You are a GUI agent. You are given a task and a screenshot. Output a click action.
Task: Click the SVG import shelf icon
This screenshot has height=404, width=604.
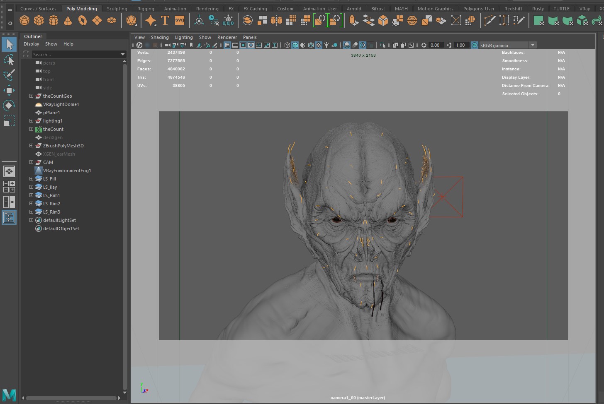tap(180, 20)
